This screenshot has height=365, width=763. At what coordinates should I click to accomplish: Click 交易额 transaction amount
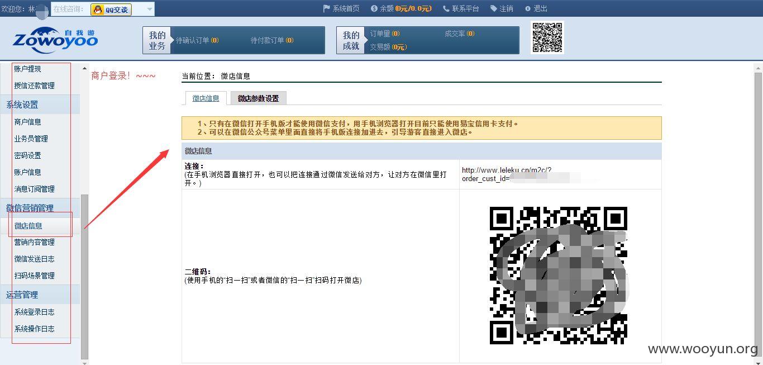pos(388,47)
